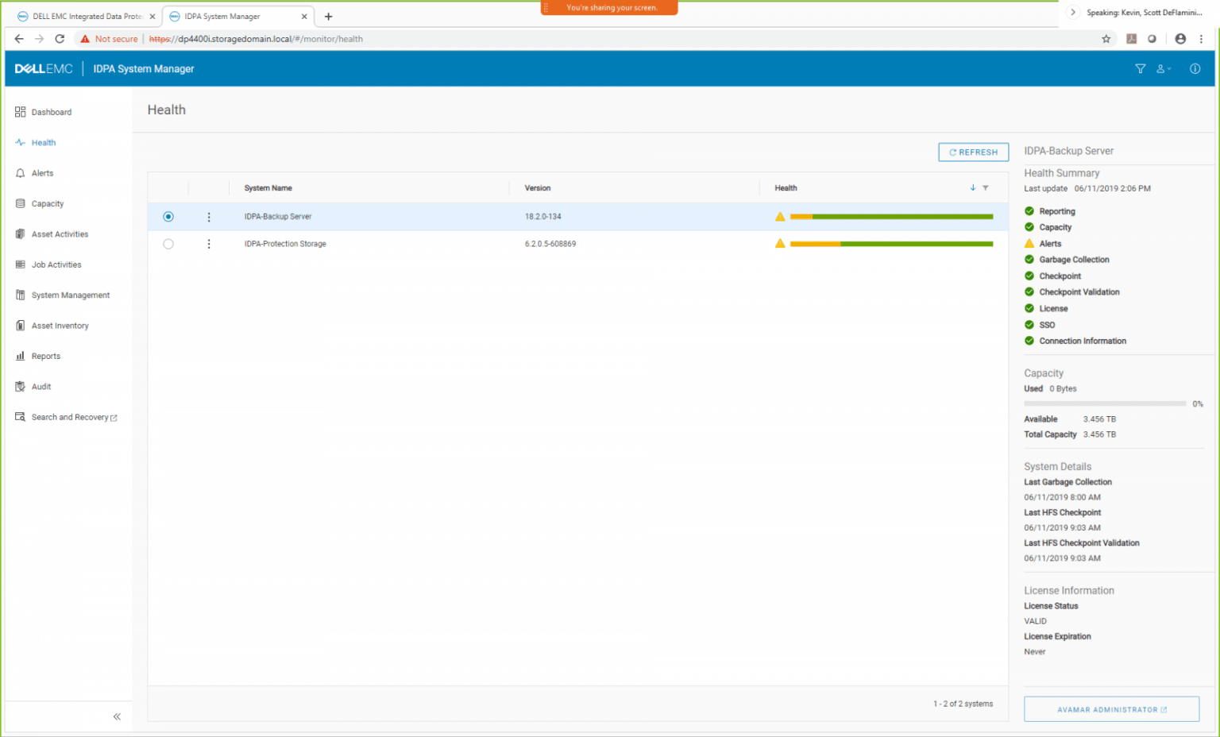The width and height of the screenshot is (1220, 737).
Task: Open the Health column filter icon
Action: [x=986, y=188]
